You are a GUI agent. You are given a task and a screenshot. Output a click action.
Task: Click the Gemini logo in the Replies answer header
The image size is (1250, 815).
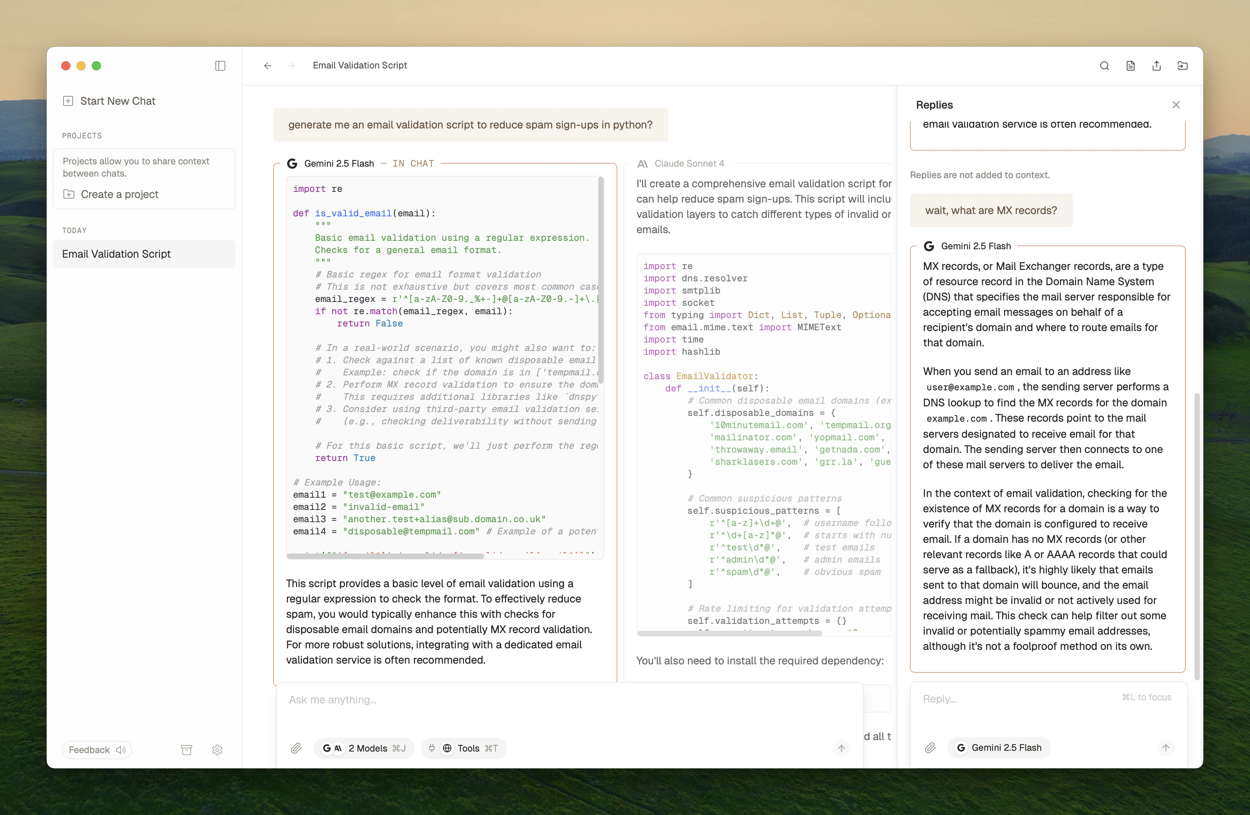coord(929,246)
